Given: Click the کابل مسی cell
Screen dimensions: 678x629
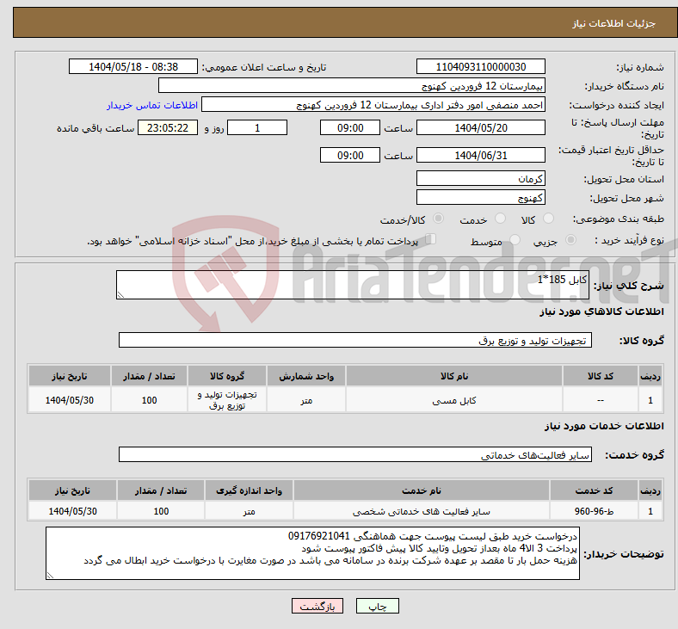Looking at the screenshot, I should [454, 400].
